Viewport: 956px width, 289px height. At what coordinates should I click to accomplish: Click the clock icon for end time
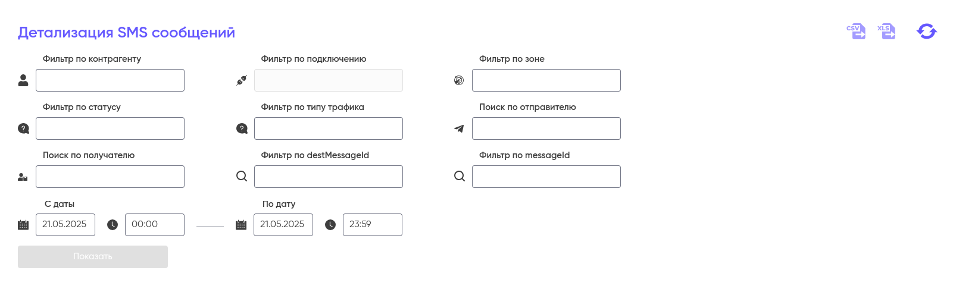(330, 225)
